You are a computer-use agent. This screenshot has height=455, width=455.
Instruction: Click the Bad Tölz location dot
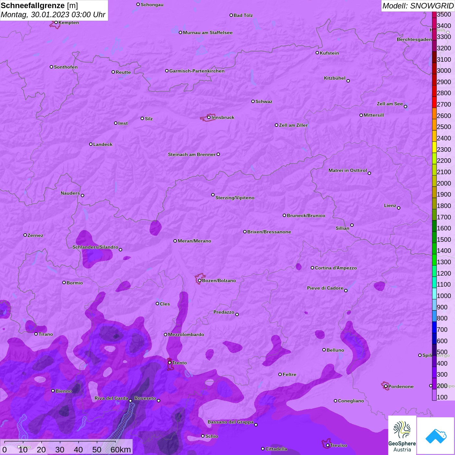tap(231, 15)
